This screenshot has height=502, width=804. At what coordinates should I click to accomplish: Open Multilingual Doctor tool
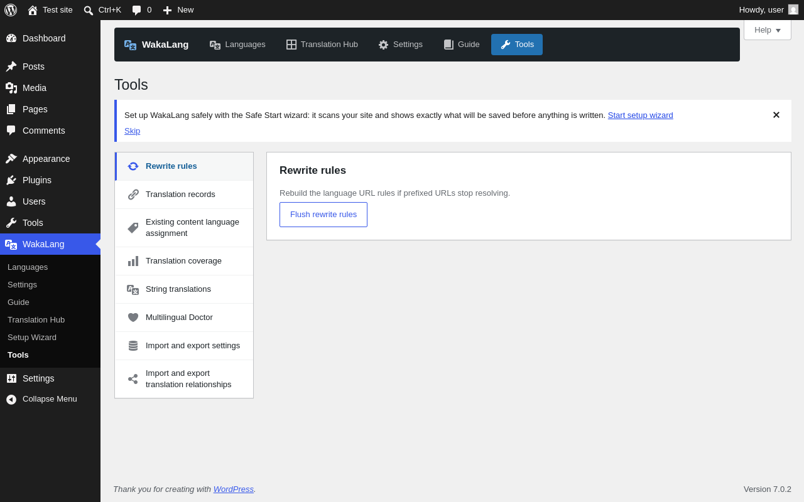point(185,318)
